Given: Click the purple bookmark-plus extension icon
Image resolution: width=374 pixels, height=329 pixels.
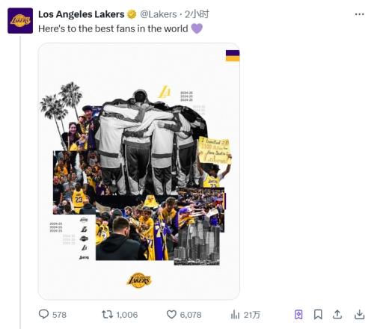Looking at the screenshot, I should coord(298,315).
